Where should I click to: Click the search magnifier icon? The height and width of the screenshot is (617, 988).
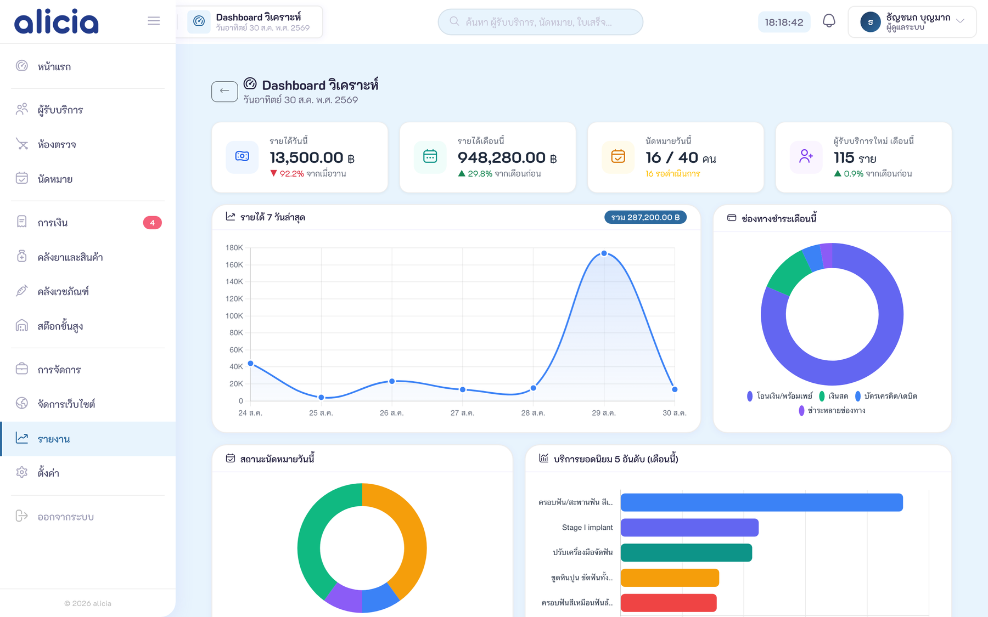pos(454,21)
